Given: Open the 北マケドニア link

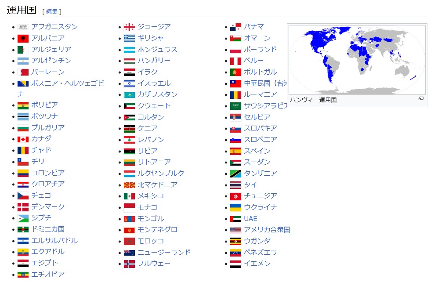Looking at the screenshot, I should click(x=157, y=185).
